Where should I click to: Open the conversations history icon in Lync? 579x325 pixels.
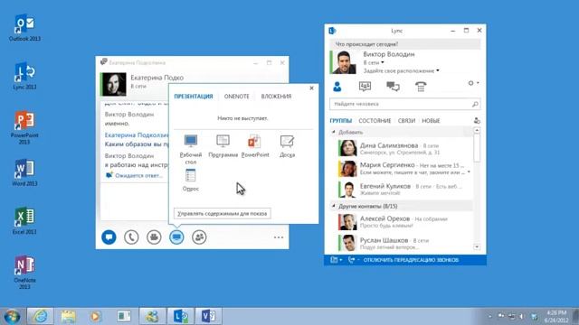coord(393,87)
